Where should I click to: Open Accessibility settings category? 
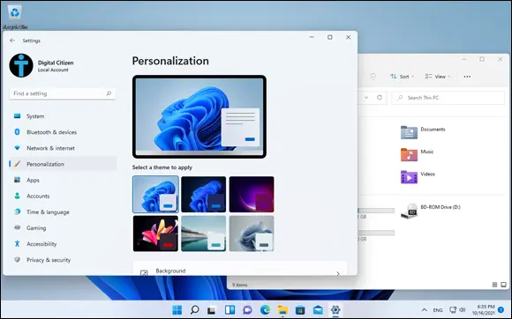click(x=63, y=244)
